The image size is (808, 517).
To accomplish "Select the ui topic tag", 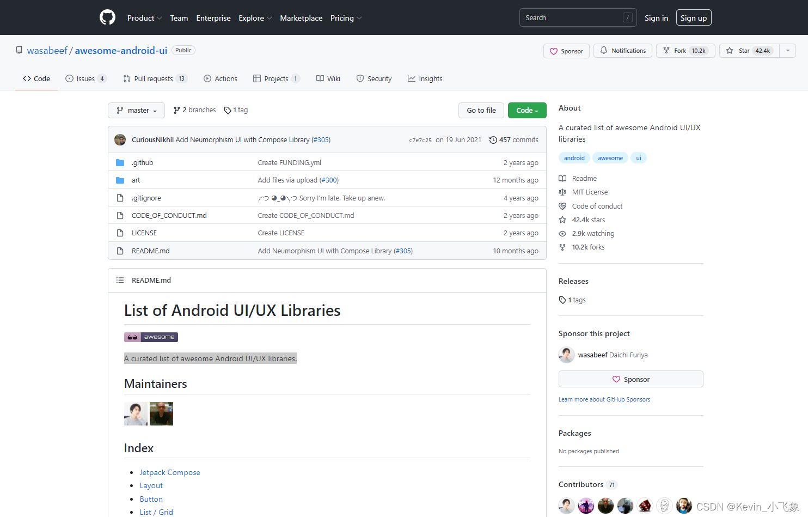I will coord(639,158).
